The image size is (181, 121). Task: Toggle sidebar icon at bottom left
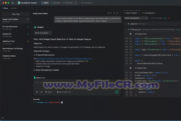[x=3, y=118]
